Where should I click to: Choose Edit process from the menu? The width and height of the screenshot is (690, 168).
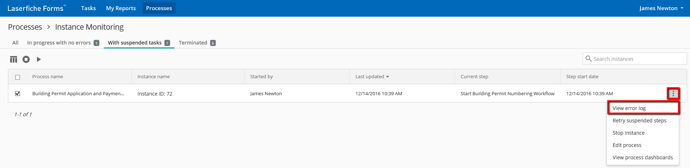coord(627,145)
